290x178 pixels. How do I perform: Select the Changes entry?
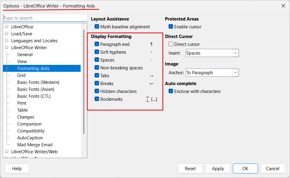pyautogui.click(x=26, y=117)
